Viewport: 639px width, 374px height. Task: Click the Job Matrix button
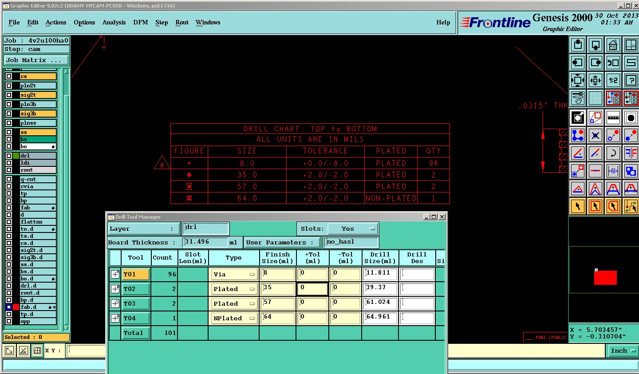pyautogui.click(x=36, y=60)
